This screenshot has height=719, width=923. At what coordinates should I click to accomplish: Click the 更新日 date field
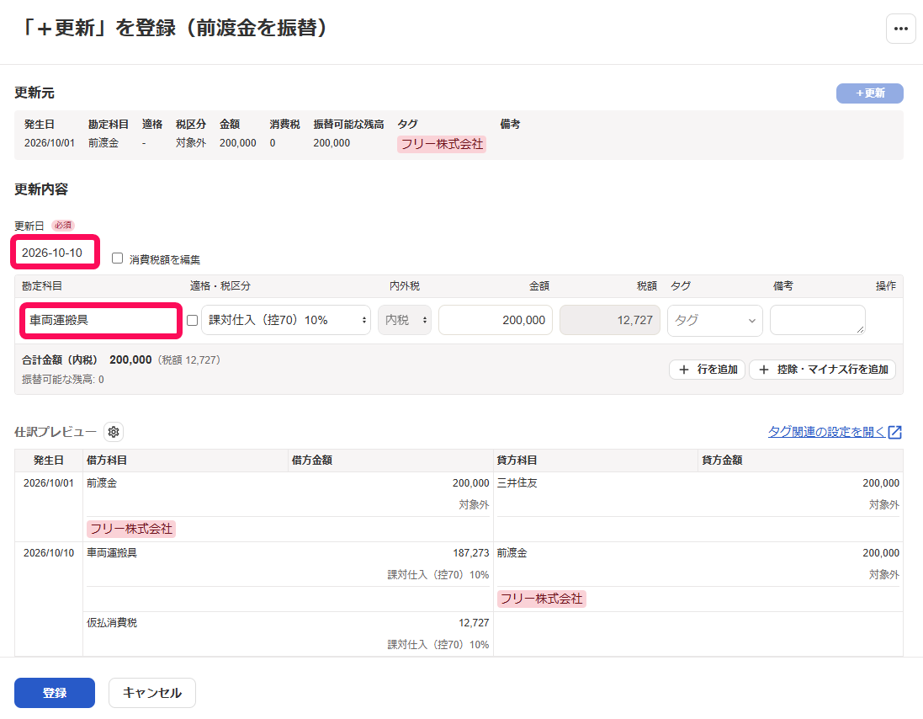(x=56, y=253)
